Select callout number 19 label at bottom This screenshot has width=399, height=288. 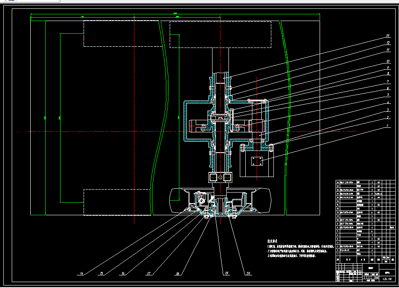tap(226, 273)
